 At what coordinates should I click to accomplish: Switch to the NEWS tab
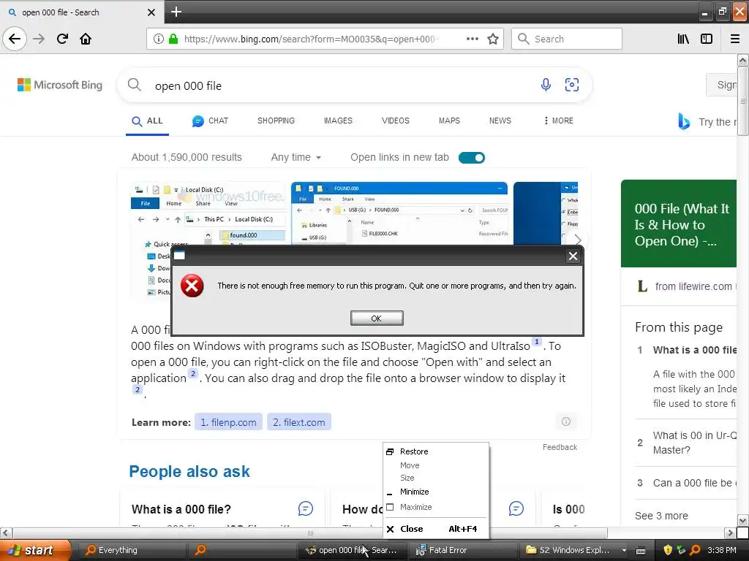[500, 121]
